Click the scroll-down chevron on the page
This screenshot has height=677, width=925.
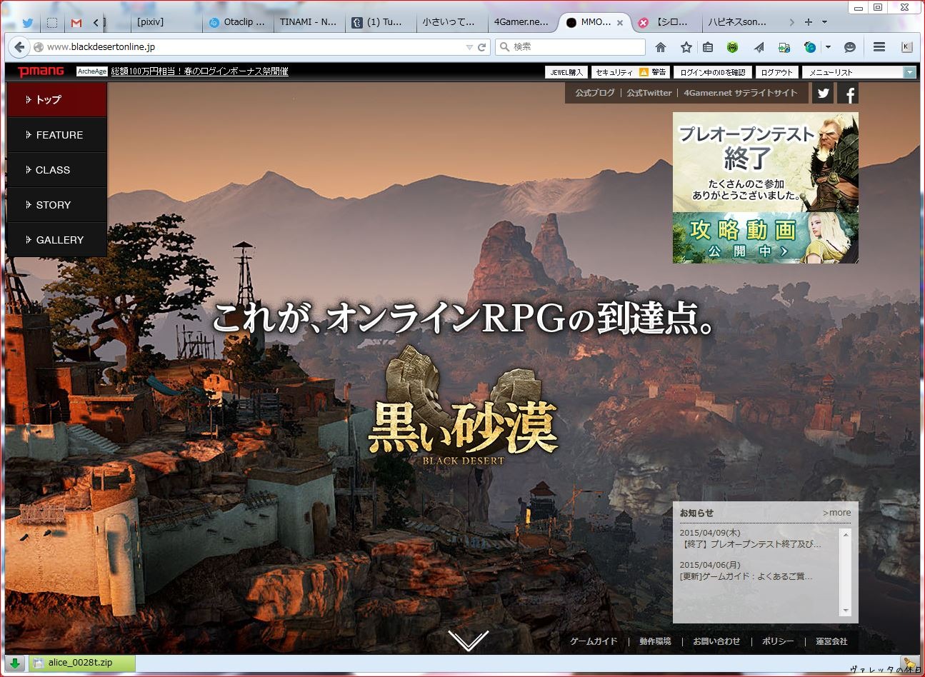(469, 641)
